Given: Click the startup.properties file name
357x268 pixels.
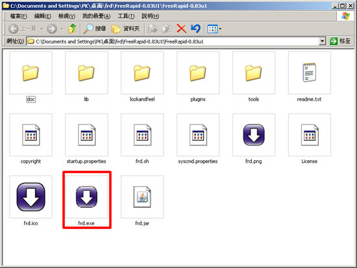Looking at the screenshot, I should click(x=86, y=162).
